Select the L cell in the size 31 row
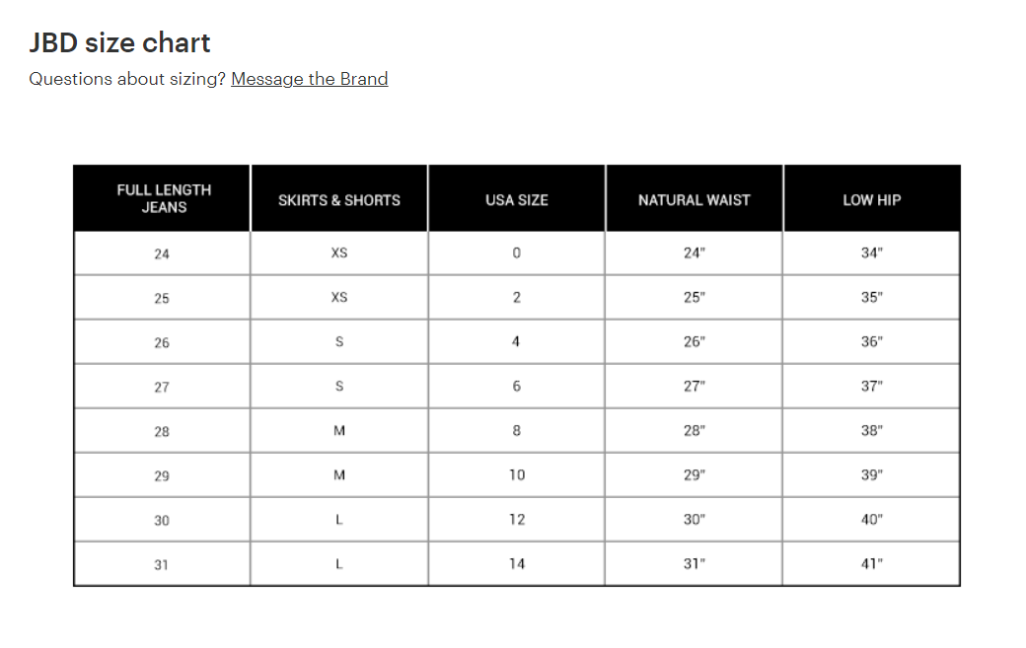Image resolution: width=1026 pixels, height=648 pixels. click(x=339, y=564)
